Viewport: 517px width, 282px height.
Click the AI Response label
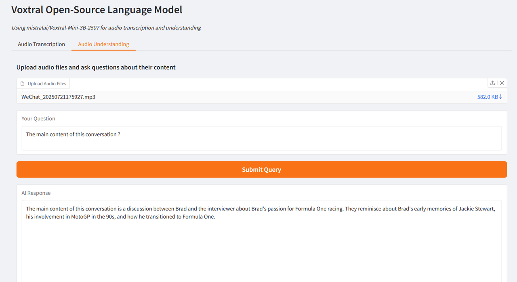point(36,193)
